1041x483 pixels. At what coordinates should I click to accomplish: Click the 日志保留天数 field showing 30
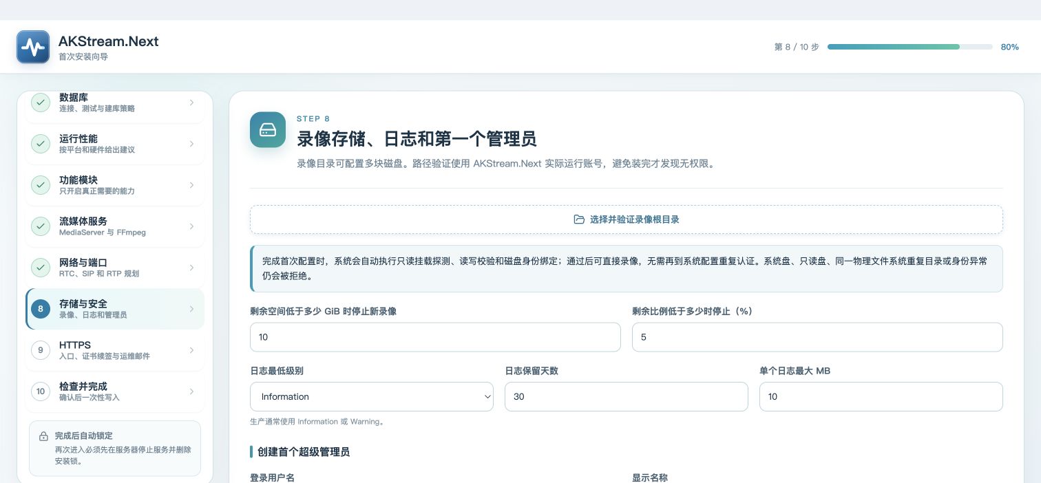[x=627, y=397]
